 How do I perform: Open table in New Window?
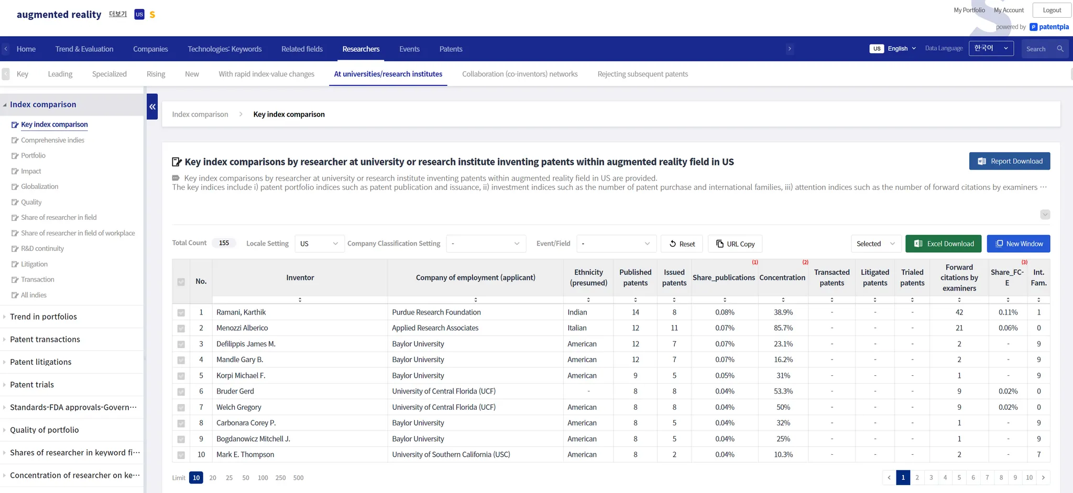click(1018, 244)
